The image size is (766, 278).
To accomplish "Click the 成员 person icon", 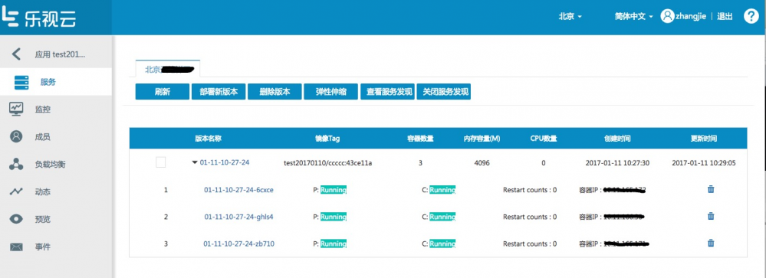I will coord(16,136).
